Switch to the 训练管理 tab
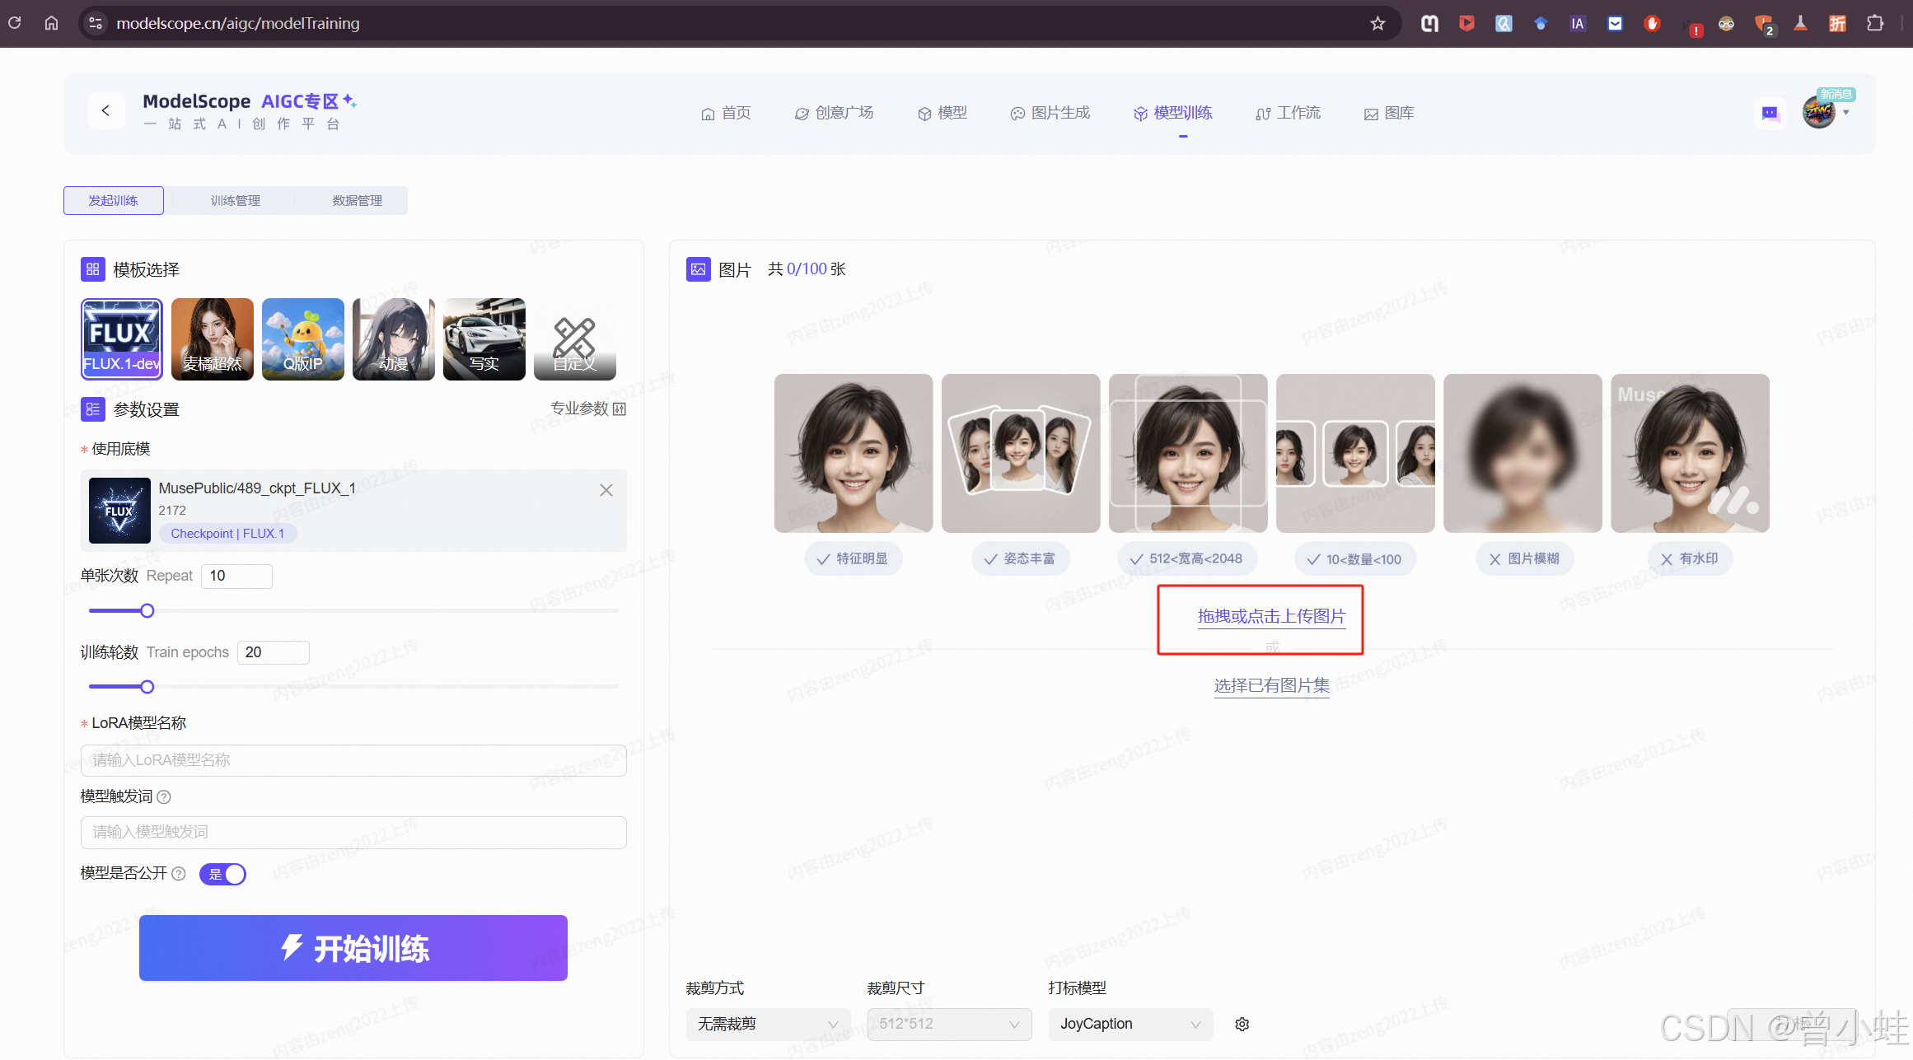 (x=234, y=200)
